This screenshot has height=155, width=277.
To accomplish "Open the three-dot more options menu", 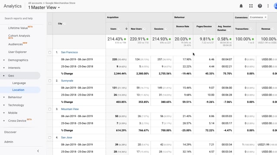I will pyautogui.click(x=268, y=6).
